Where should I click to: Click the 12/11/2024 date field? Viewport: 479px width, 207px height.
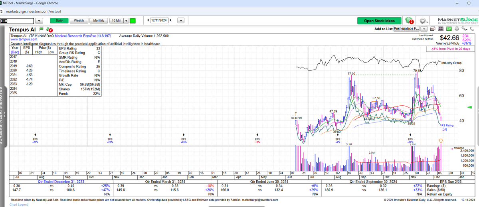pyautogui.click(x=160, y=21)
